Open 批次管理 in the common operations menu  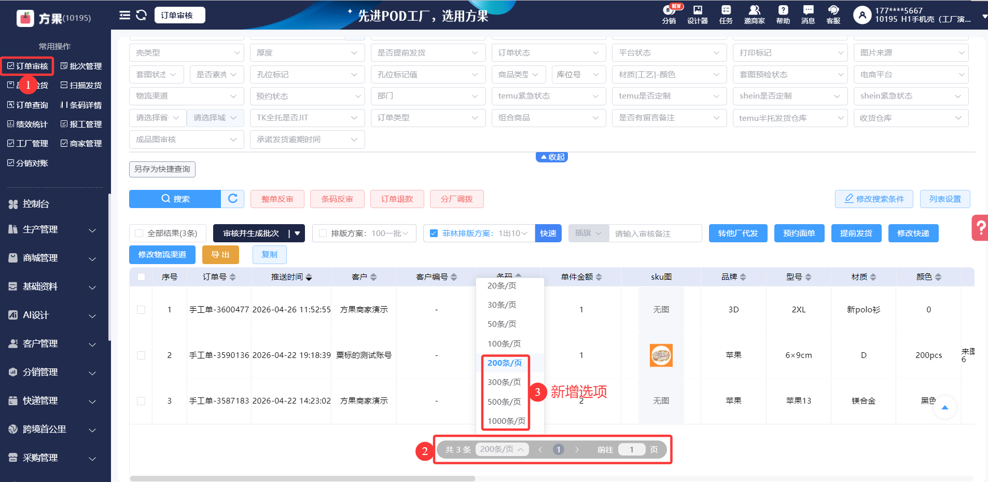pos(81,66)
